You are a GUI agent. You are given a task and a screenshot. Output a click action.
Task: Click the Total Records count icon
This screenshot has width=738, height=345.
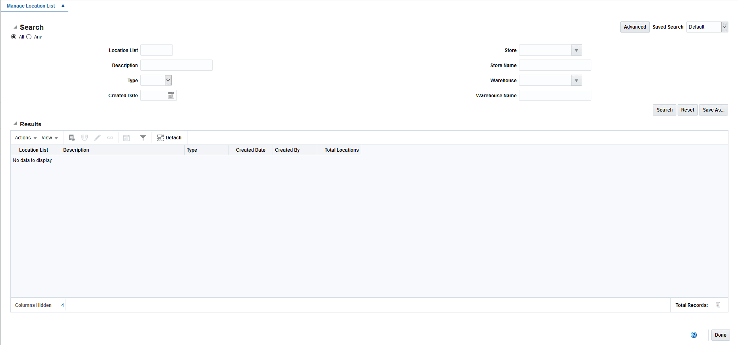[x=718, y=305]
